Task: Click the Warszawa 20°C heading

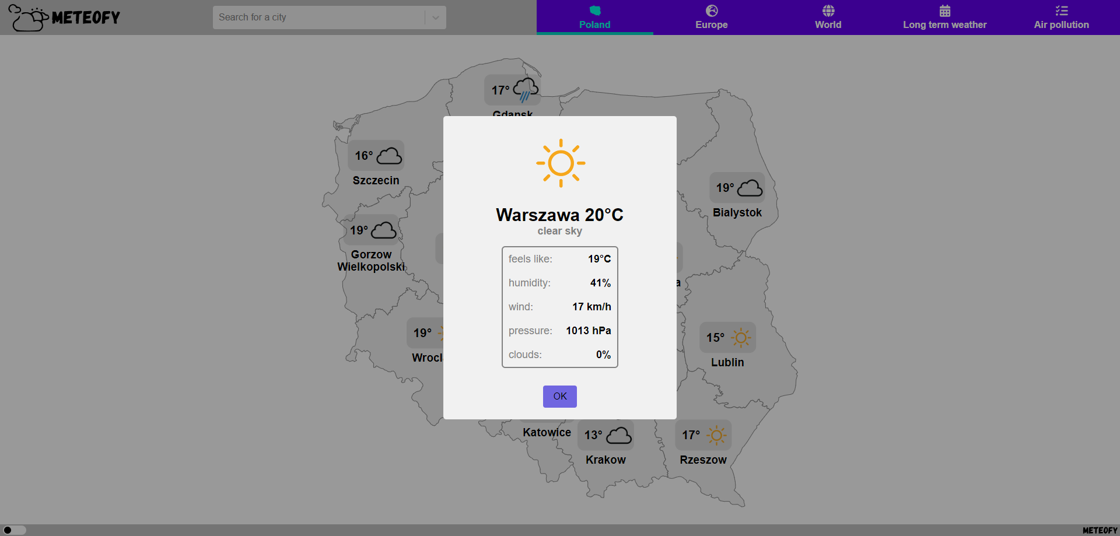Action: (559, 215)
